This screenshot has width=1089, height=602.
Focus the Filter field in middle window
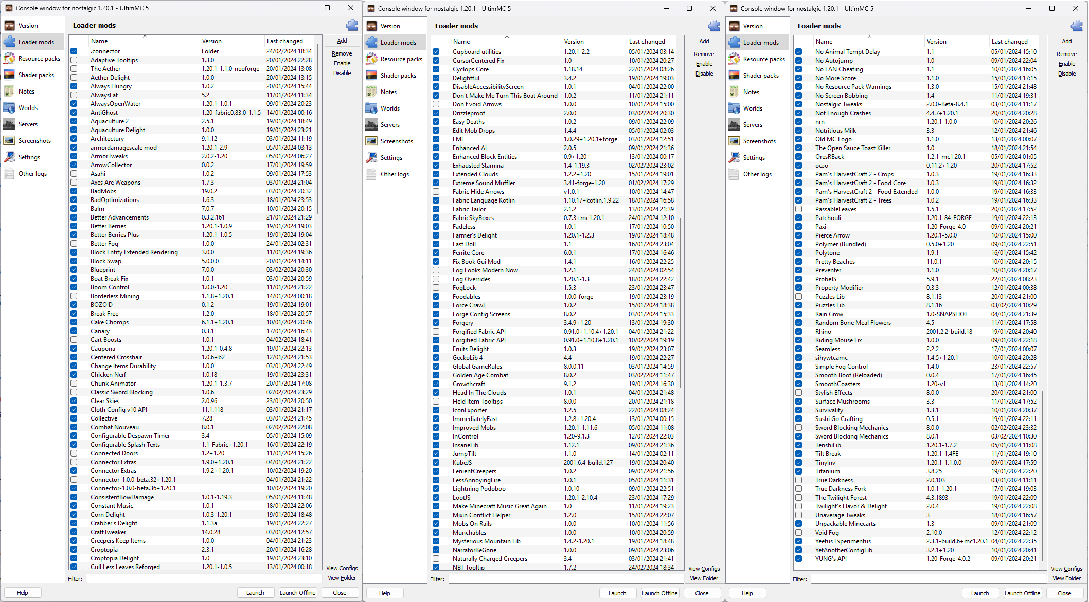tap(566, 579)
